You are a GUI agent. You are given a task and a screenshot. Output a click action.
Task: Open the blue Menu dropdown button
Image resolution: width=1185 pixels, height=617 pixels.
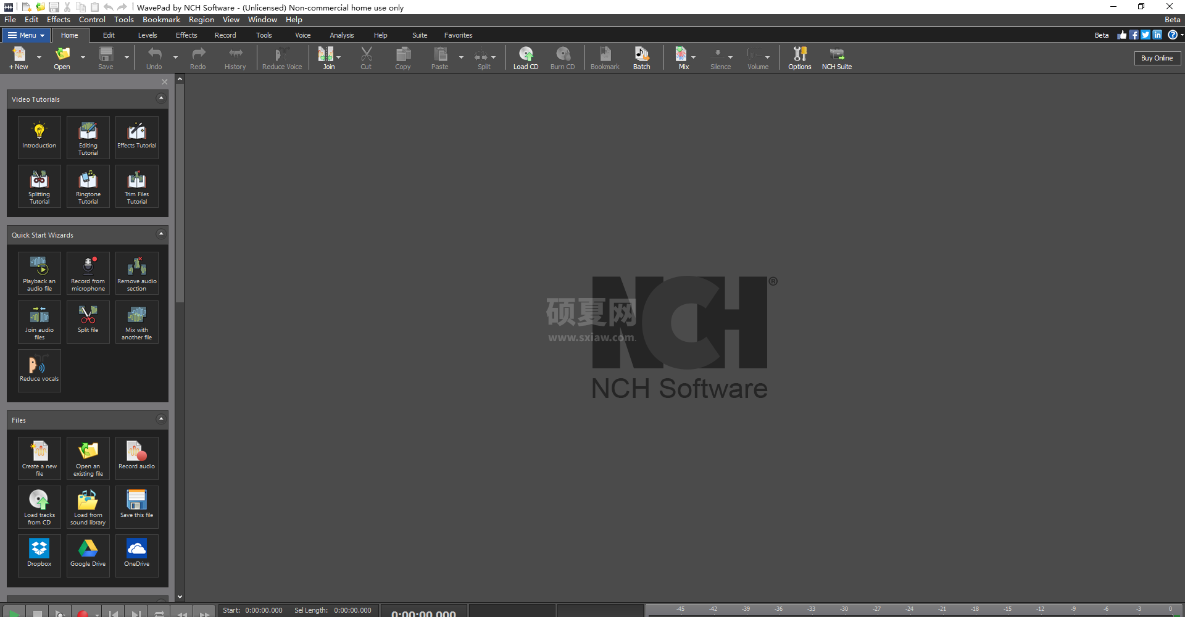(x=26, y=35)
